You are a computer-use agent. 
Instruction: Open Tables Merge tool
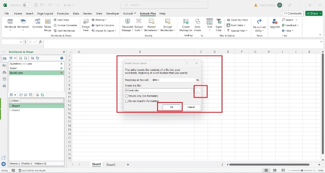tap(48, 25)
